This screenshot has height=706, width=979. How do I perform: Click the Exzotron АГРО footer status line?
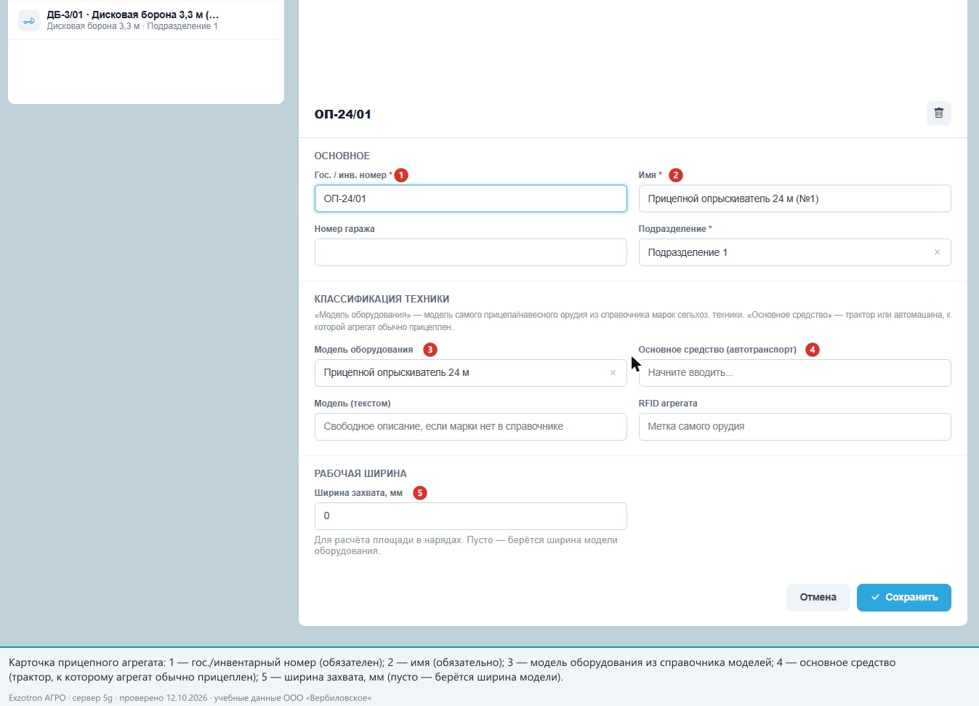coord(190,698)
